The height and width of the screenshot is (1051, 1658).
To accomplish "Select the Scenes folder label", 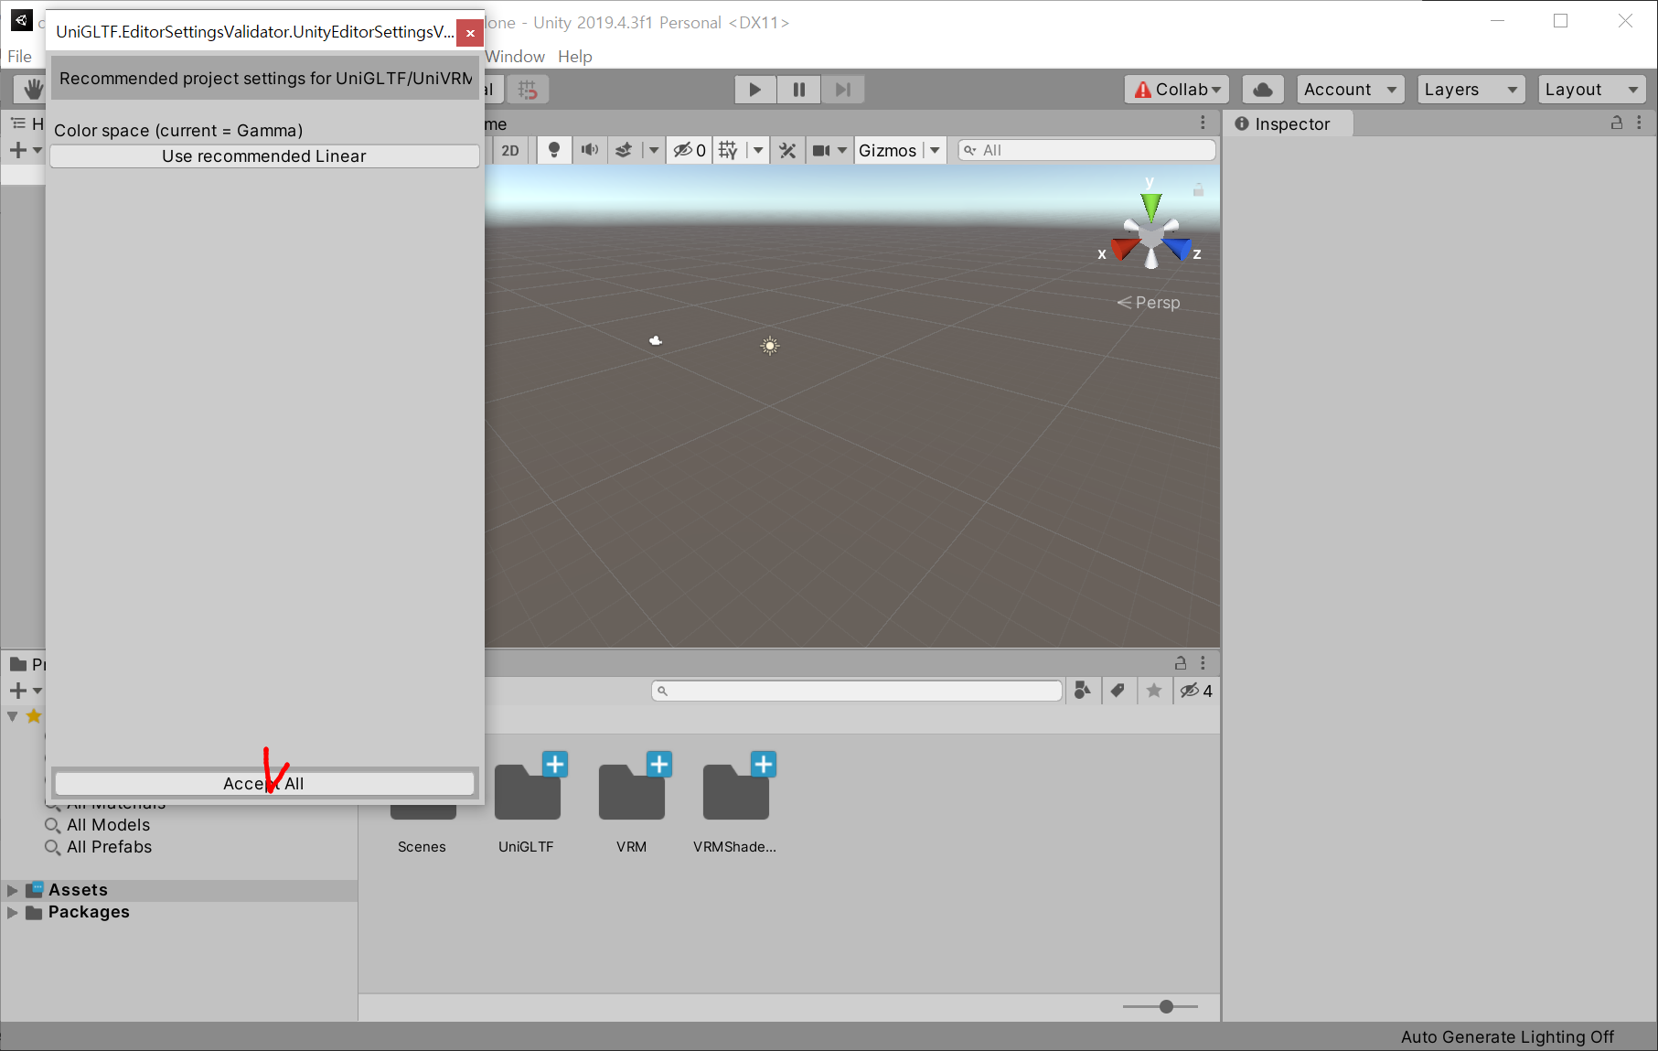I will click(422, 847).
